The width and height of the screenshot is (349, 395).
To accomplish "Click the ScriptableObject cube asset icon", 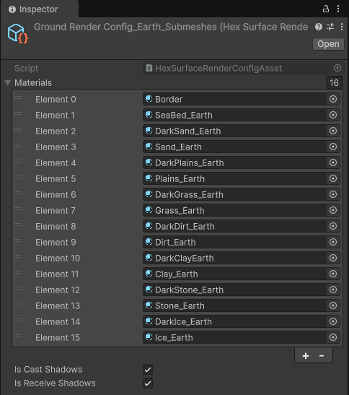I will pos(17,33).
